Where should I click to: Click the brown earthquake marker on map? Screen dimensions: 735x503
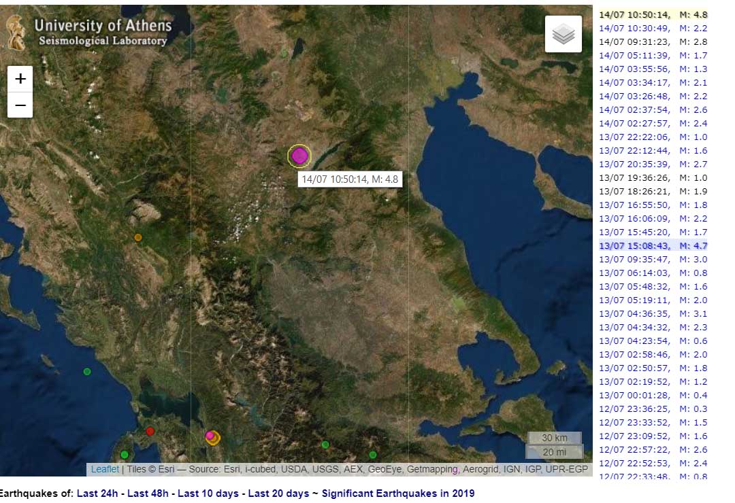point(138,237)
